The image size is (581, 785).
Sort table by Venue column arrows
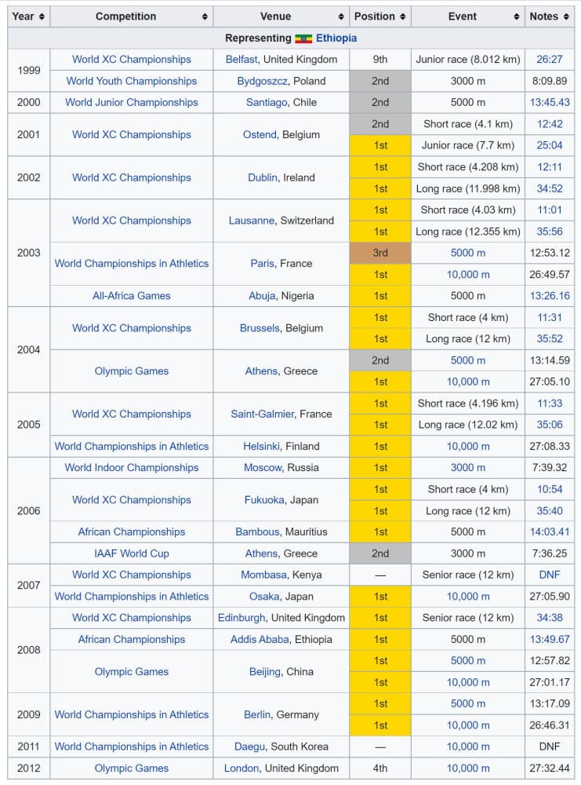(341, 16)
